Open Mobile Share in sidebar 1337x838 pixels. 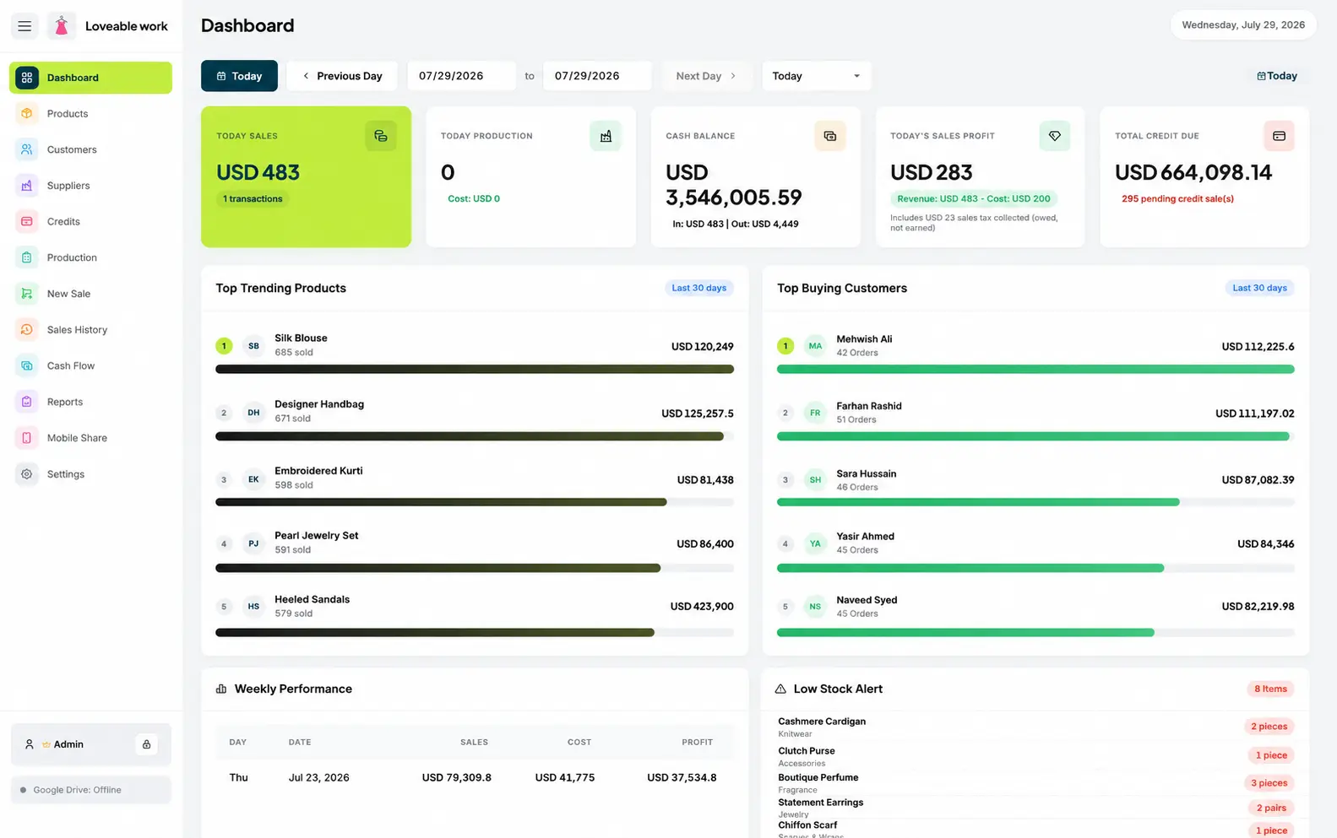point(90,438)
